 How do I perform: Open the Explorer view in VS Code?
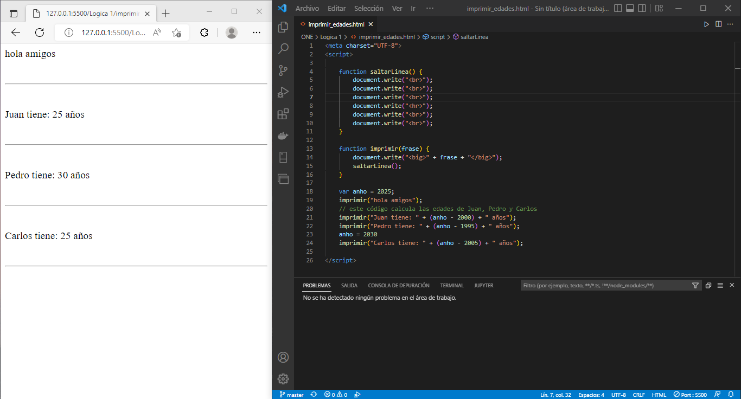coord(283,27)
